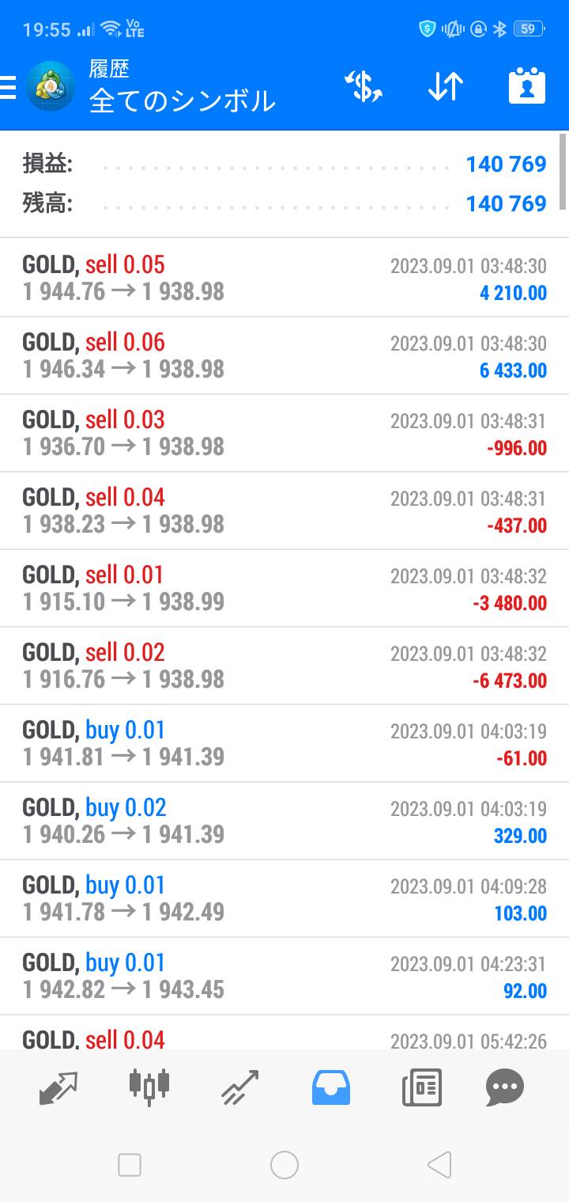Viewport: 569px width, 1203px height.
Task: Open the currency symbol filter icon
Action: (x=364, y=86)
